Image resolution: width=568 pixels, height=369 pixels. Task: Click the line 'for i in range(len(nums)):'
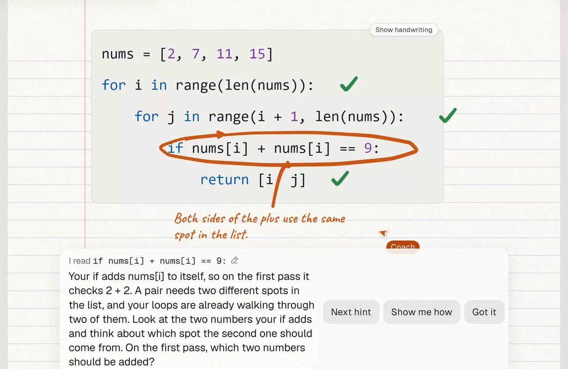(208, 85)
